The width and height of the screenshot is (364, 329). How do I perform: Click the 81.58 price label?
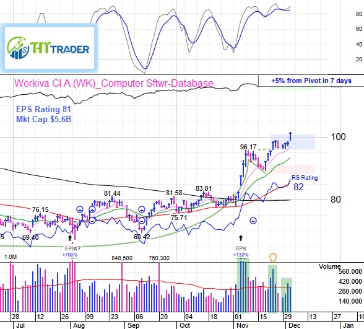(x=174, y=193)
